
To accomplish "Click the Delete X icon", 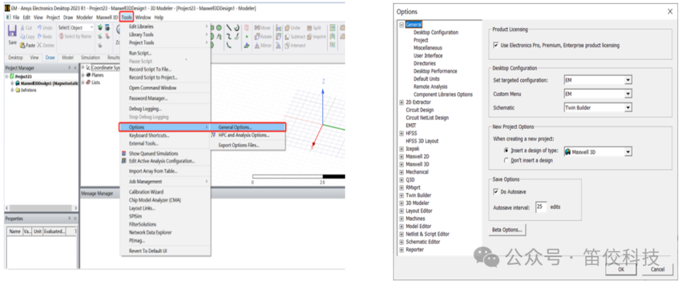I will pyautogui.click(x=40, y=45).
